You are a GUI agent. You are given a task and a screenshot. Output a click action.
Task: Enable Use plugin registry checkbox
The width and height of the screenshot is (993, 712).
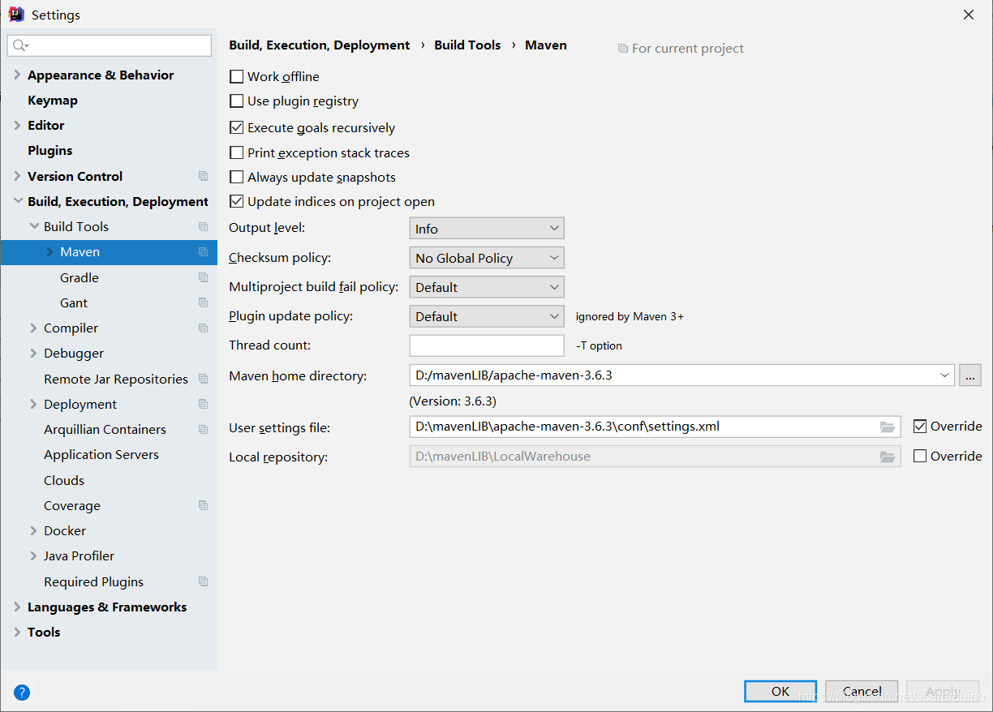[237, 101]
